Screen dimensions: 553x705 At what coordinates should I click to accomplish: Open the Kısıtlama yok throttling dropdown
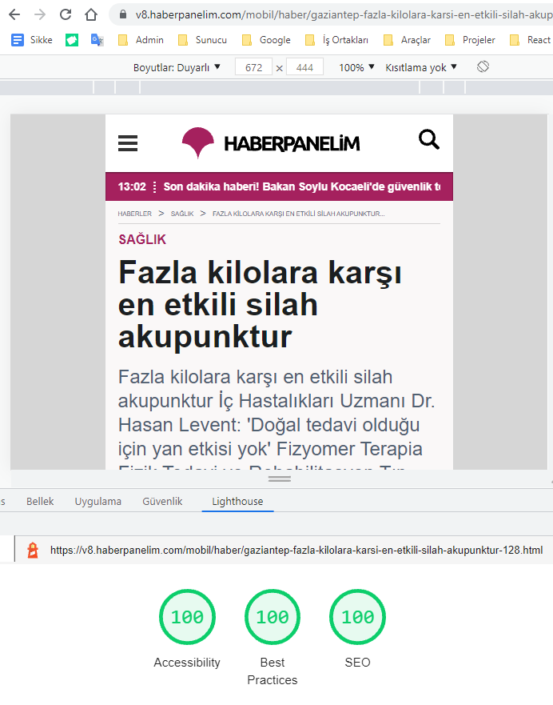[421, 68]
